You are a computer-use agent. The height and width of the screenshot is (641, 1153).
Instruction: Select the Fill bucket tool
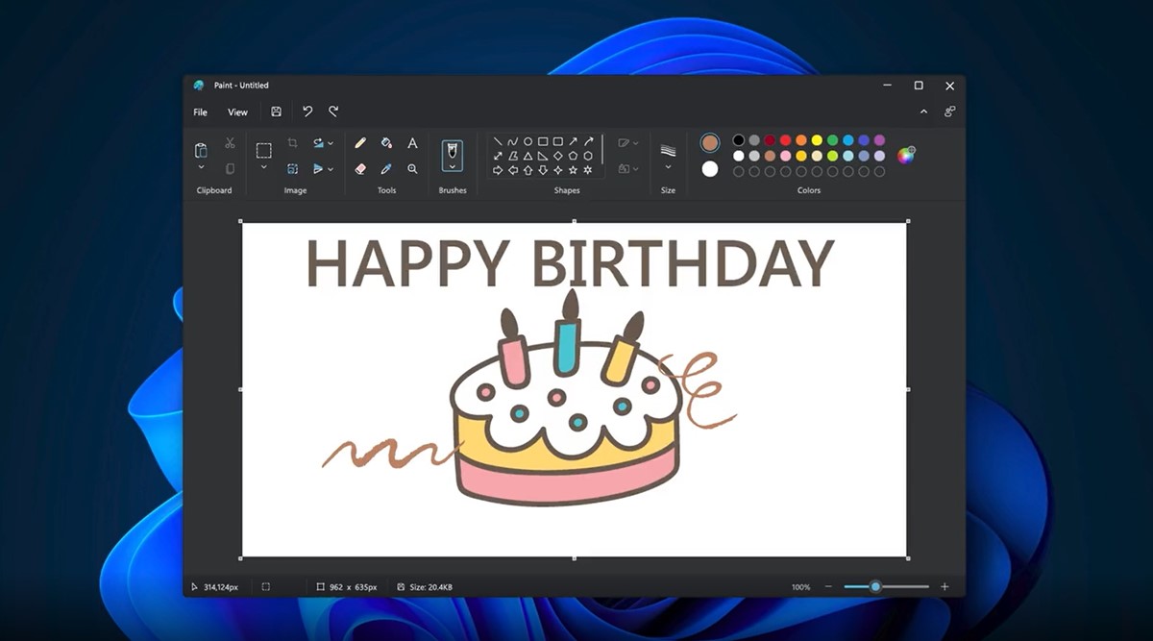[386, 142]
